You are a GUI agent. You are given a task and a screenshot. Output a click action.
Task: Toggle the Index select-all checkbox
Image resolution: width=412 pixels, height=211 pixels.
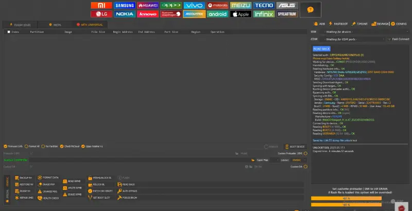[9, 32]
